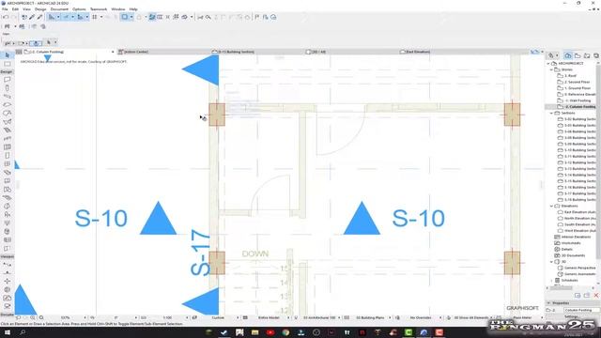
Task: Select the Marquee tool in toolbox
Action: (x=7, y=64)
